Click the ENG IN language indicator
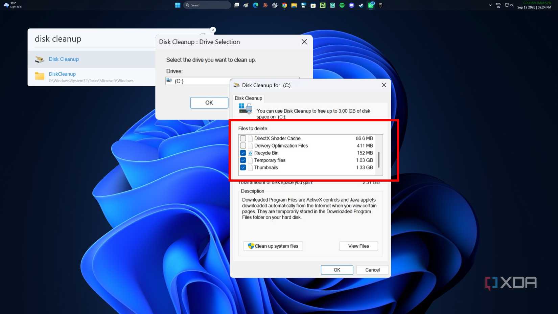Image resolution: width=558 pixels, height=314 pixels. pyautogui.click(x=498, y=5)
